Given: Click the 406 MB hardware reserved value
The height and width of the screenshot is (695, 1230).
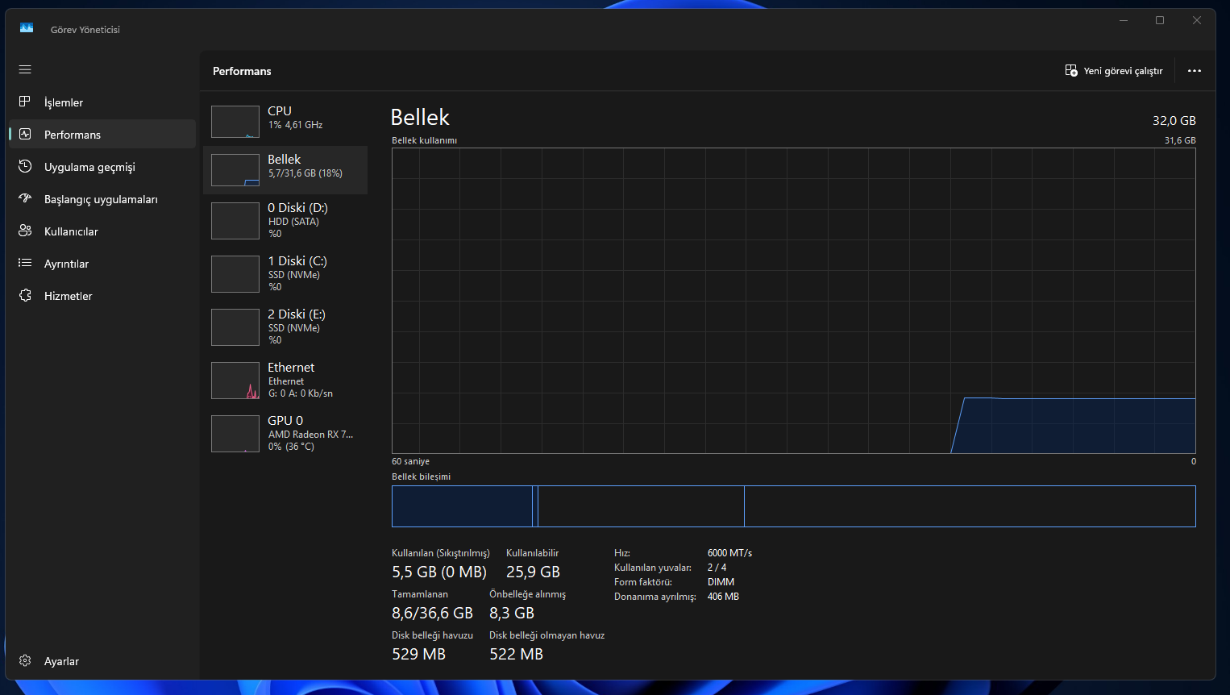Looking at the screenshot, I should (x=723, y=597).
